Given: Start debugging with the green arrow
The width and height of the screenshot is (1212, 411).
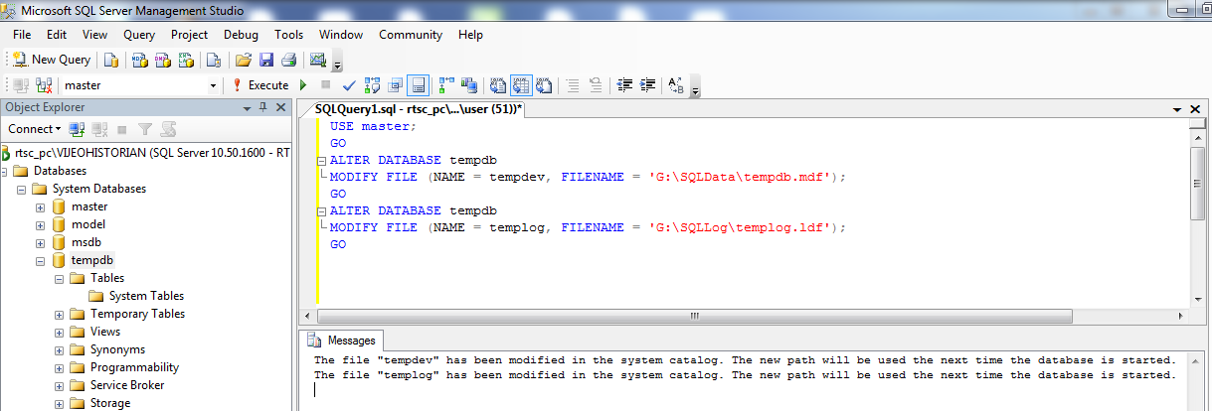Looking at the screenshot, I should click(303, 85).
